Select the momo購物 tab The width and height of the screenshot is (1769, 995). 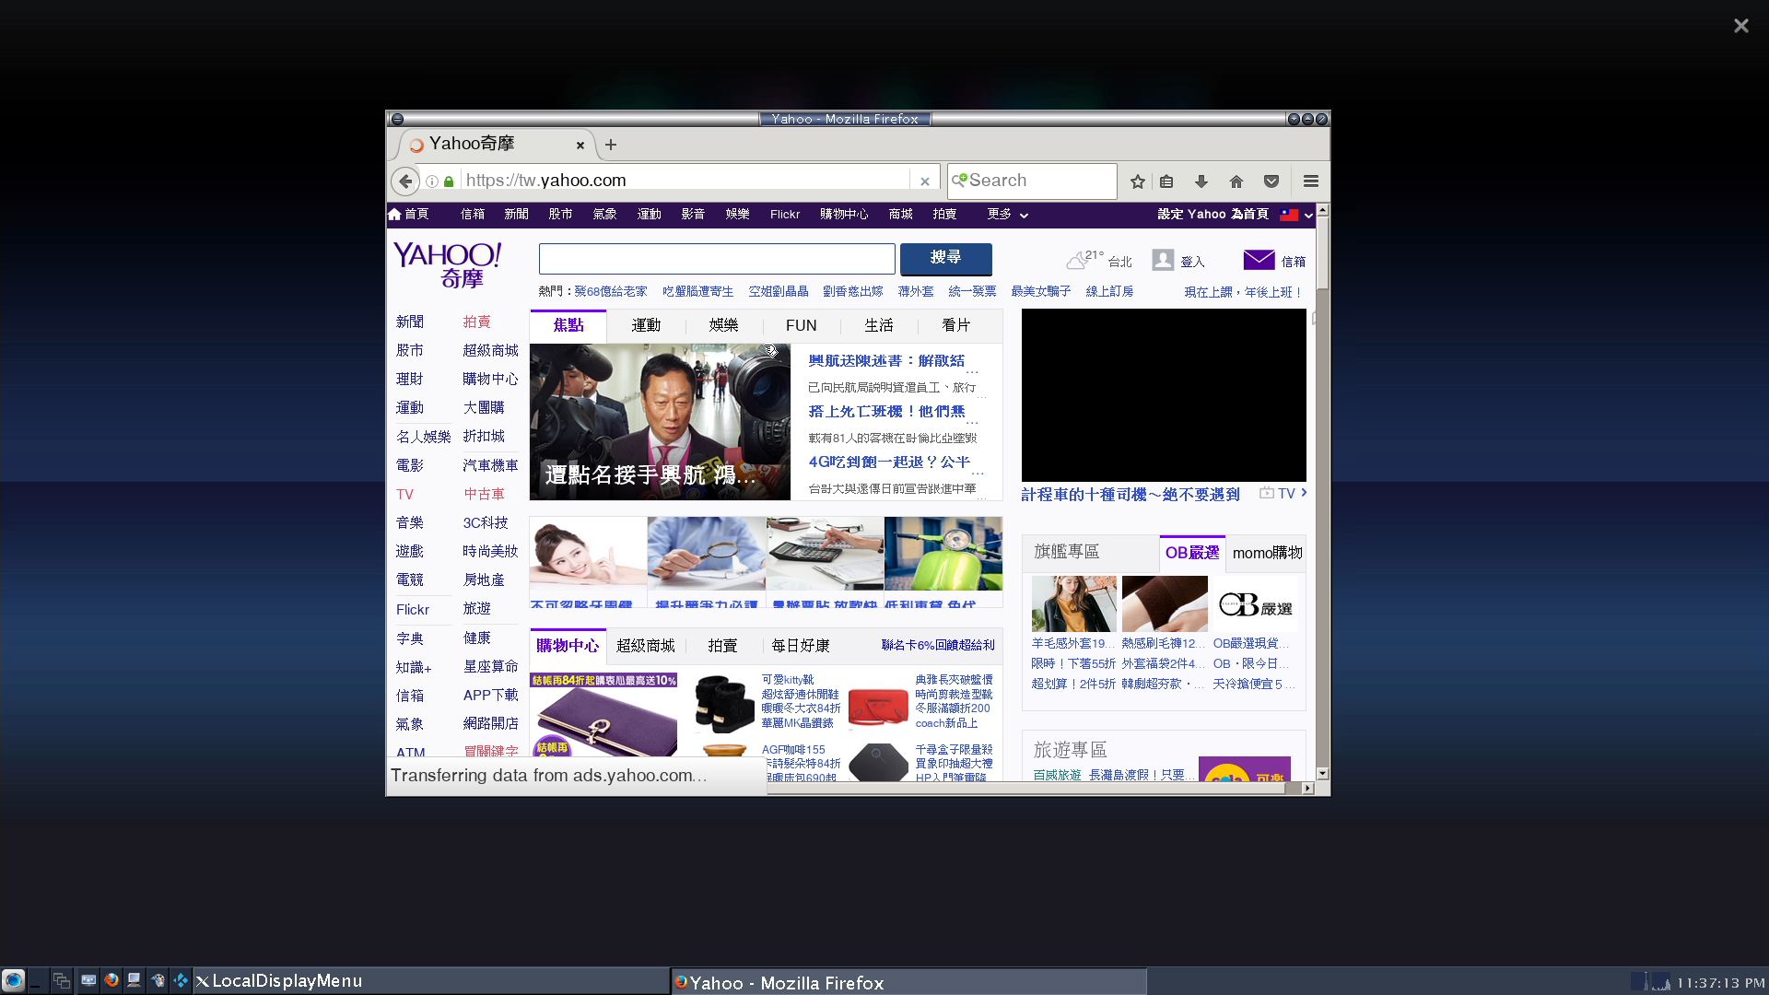[1267, 553]
